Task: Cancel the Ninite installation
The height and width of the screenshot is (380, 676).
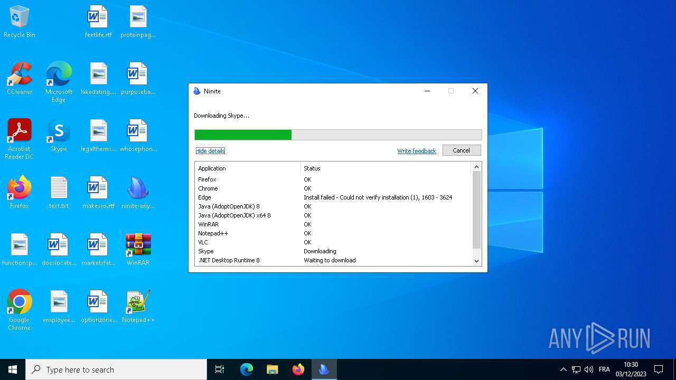Action: click(461, 150)
